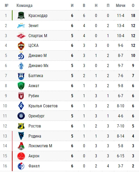139x173 pixels.
Task: Click the Балтика club crest
Action: [x=21, y=76]
